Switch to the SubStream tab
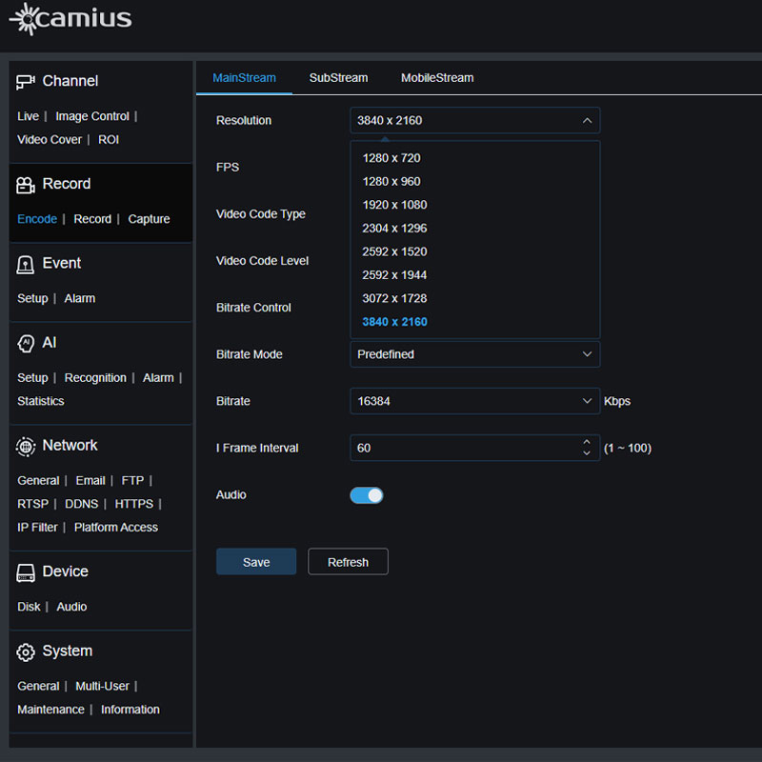The width and height of the screenshot is (762, 762). tap(338, 78)
